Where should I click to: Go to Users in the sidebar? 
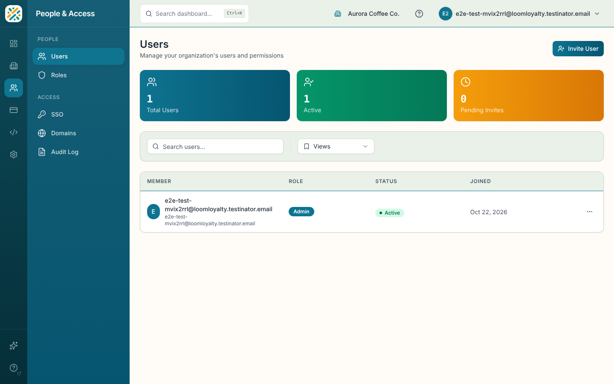pos(78,56)
